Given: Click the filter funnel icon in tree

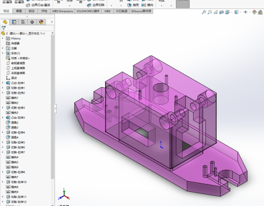Looking at the screenshot, I should (x=3, y=28).
